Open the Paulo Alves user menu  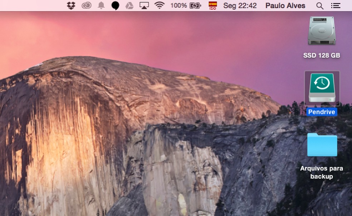[x=285, y=6]
